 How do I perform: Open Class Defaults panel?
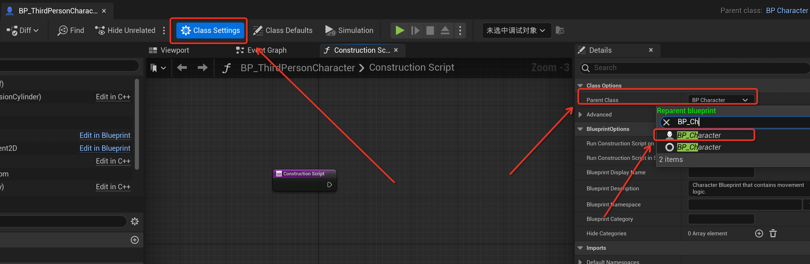pos(283,31)
